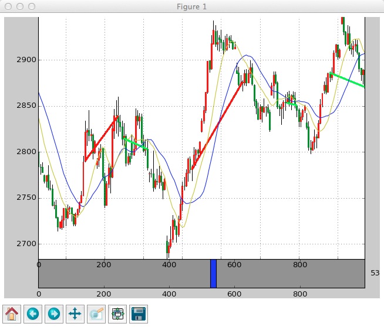Click the 400 label under the slider

click(169, 294)
